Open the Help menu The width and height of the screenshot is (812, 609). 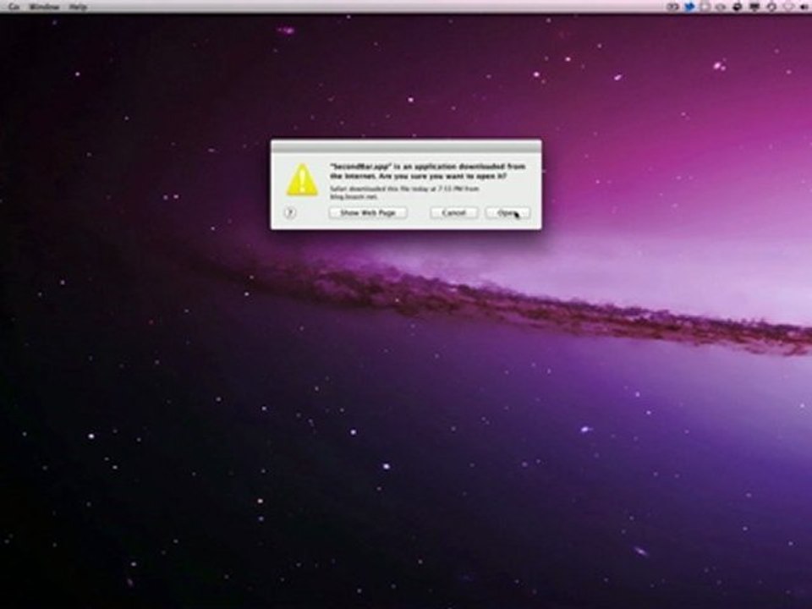point(78,7)
